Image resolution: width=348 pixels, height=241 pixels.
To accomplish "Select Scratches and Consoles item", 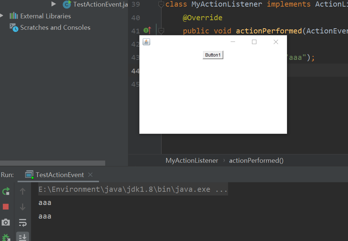I will pos(55,28).
